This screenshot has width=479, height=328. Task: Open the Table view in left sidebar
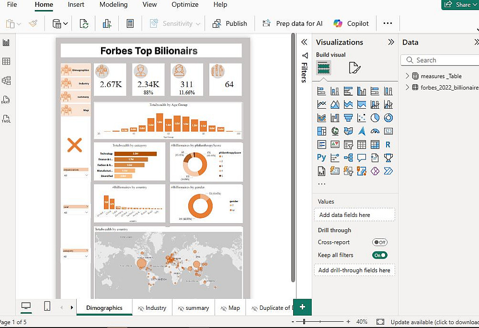coord(6,61)
